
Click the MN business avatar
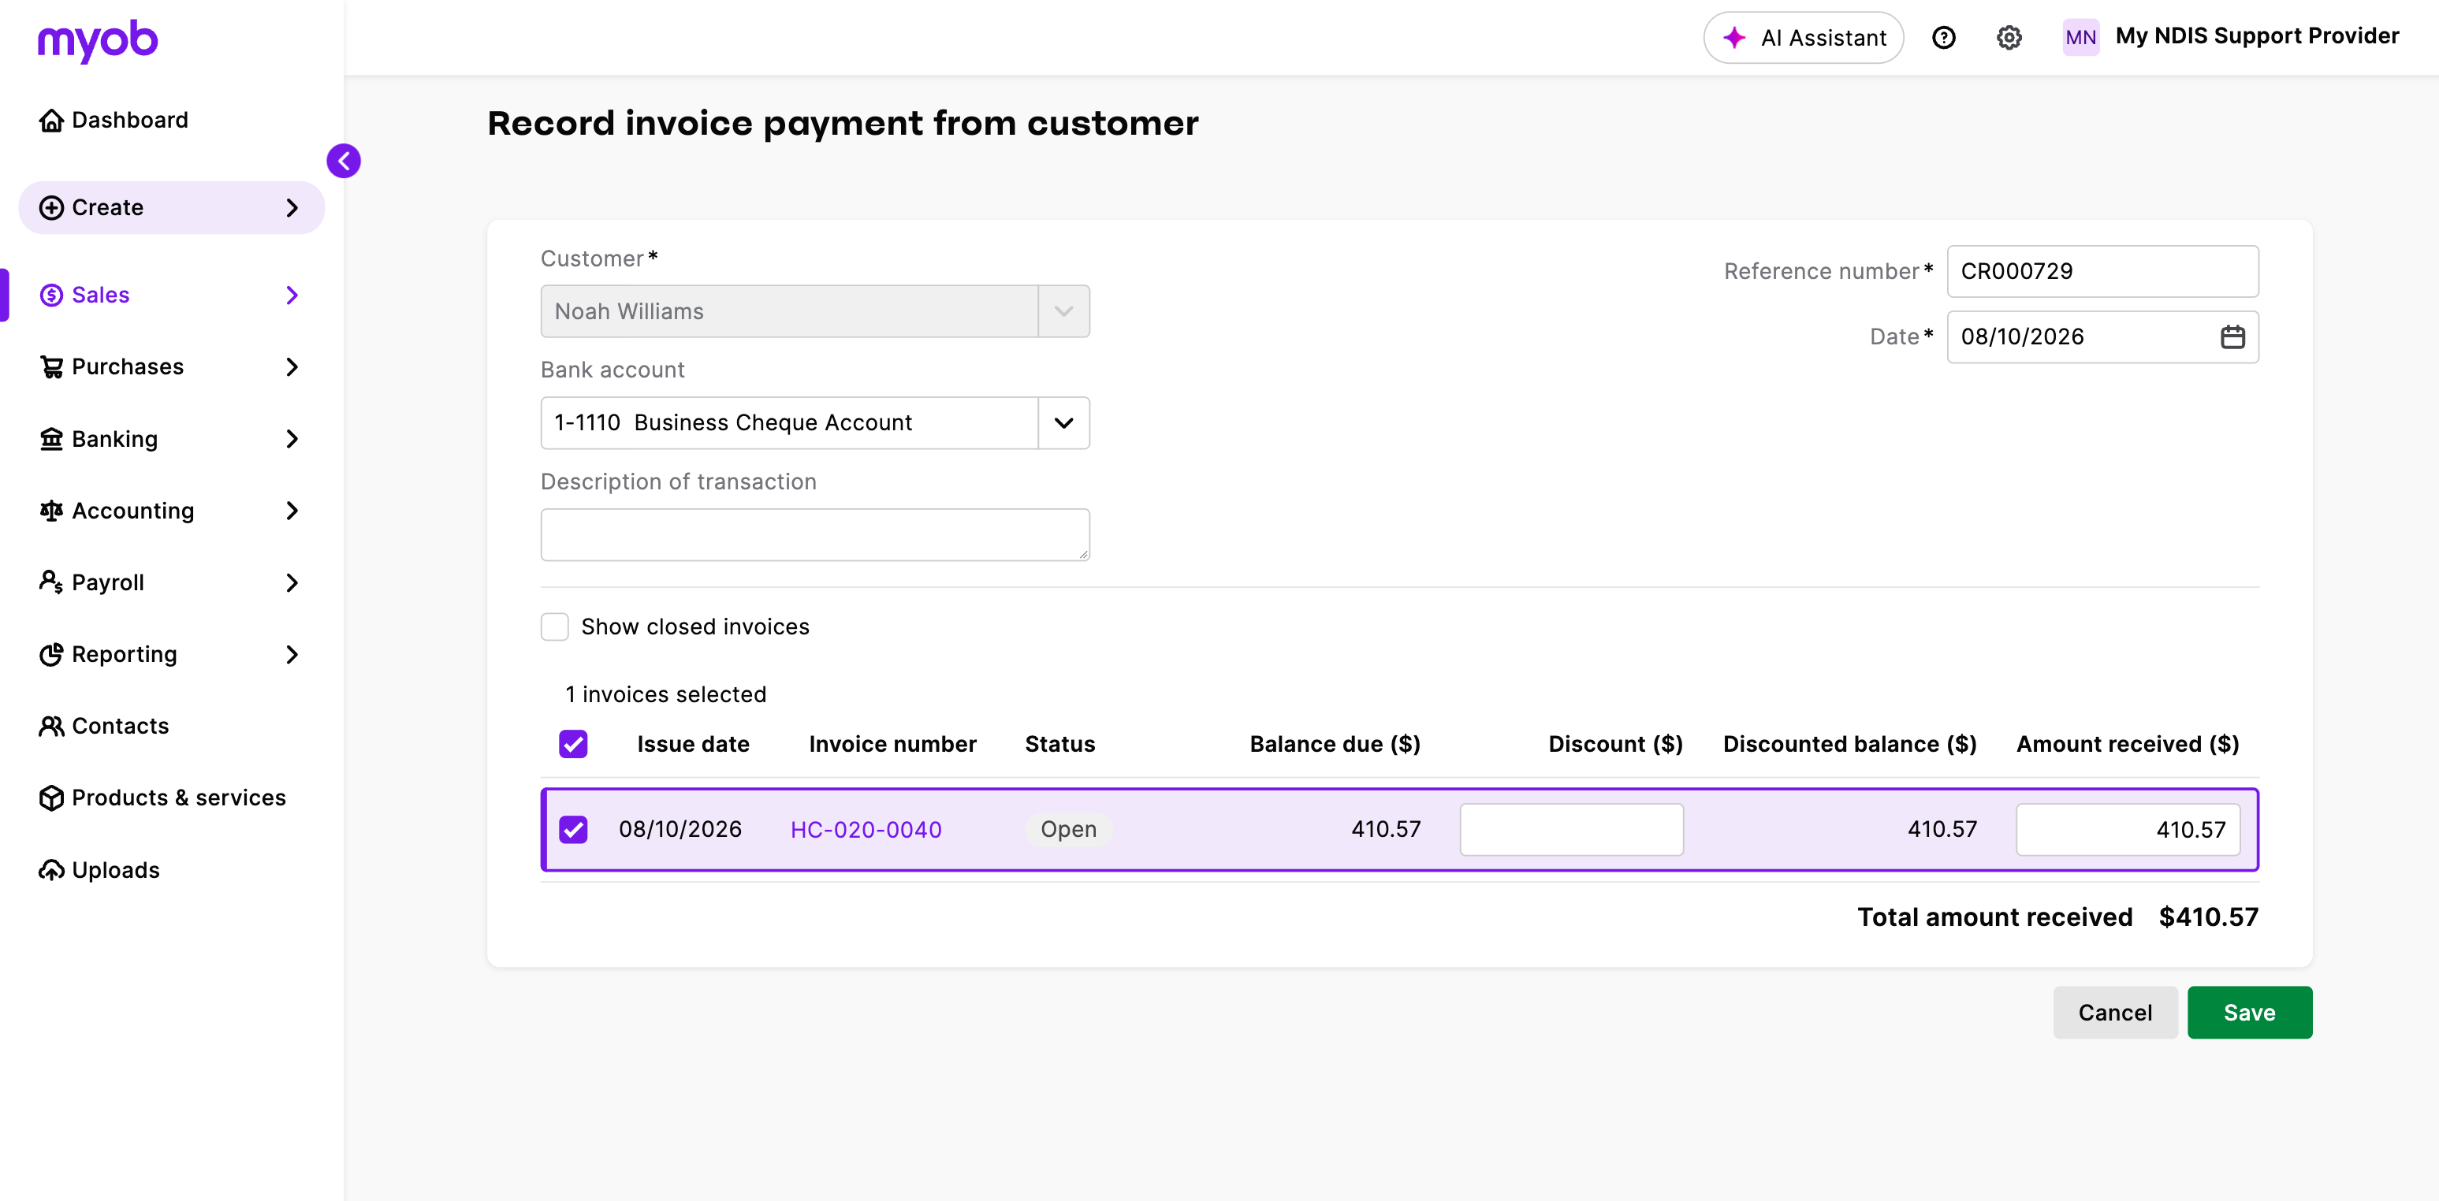[2080, 38]
